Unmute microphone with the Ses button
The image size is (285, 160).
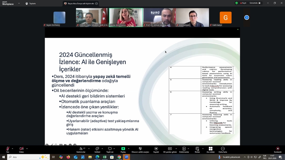tap(8, 149)
